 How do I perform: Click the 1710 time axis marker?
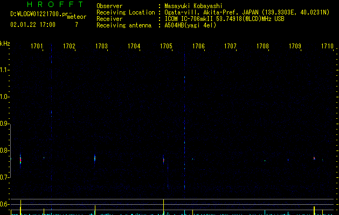(327, 46)
